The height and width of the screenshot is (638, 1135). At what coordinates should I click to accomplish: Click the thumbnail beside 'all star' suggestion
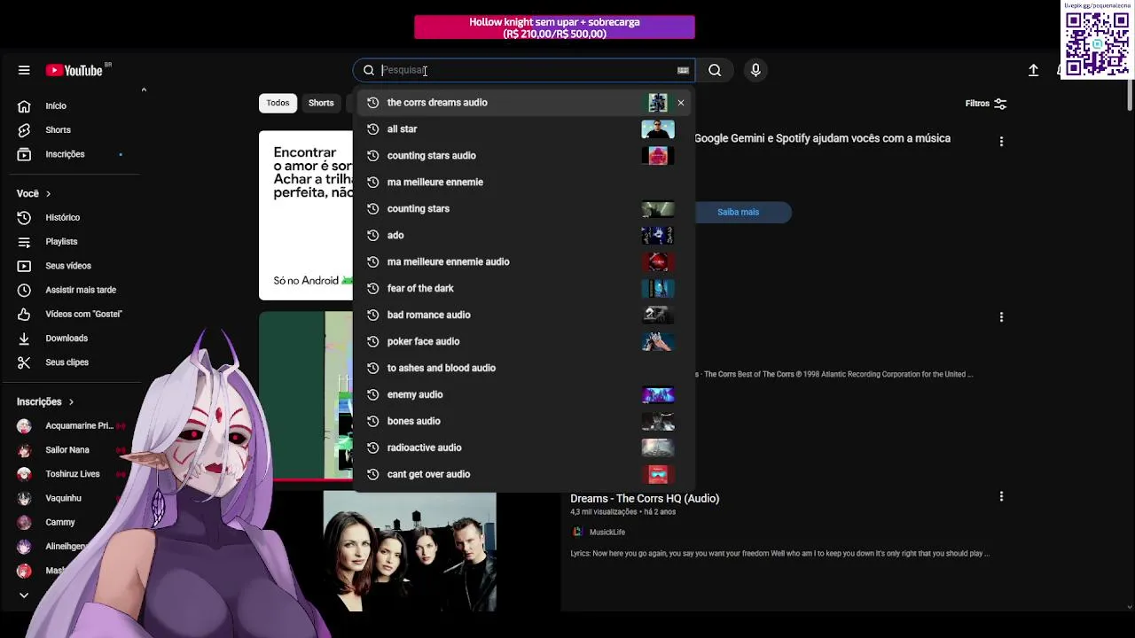pyautogui.click(x=658, y=128)
